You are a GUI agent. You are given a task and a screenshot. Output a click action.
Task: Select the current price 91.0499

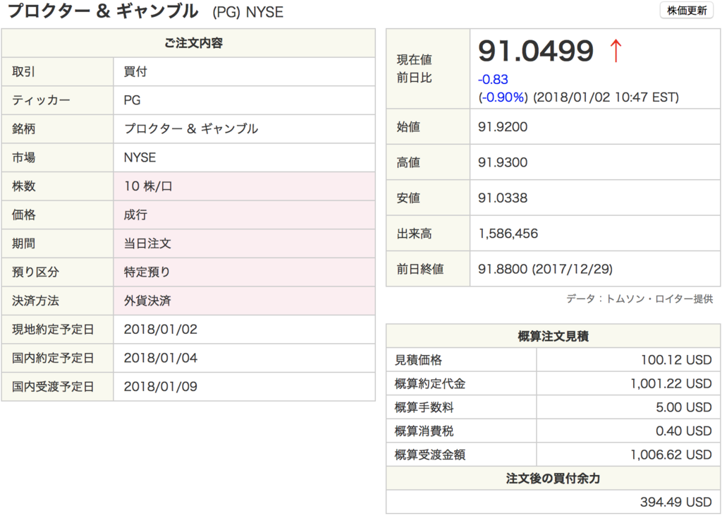(x=536, y=51)
